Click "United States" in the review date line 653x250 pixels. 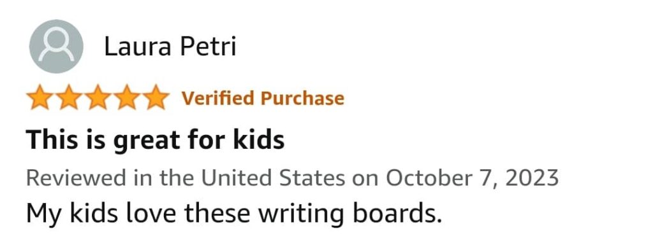tap(273, 178)
